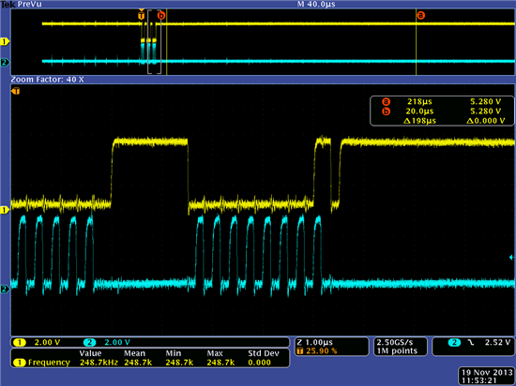Click the zoom bracket box in overview

point(155,42)
